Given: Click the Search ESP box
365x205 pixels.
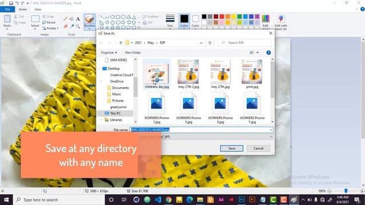Looking at the screenshot, I should pos(245,43).
